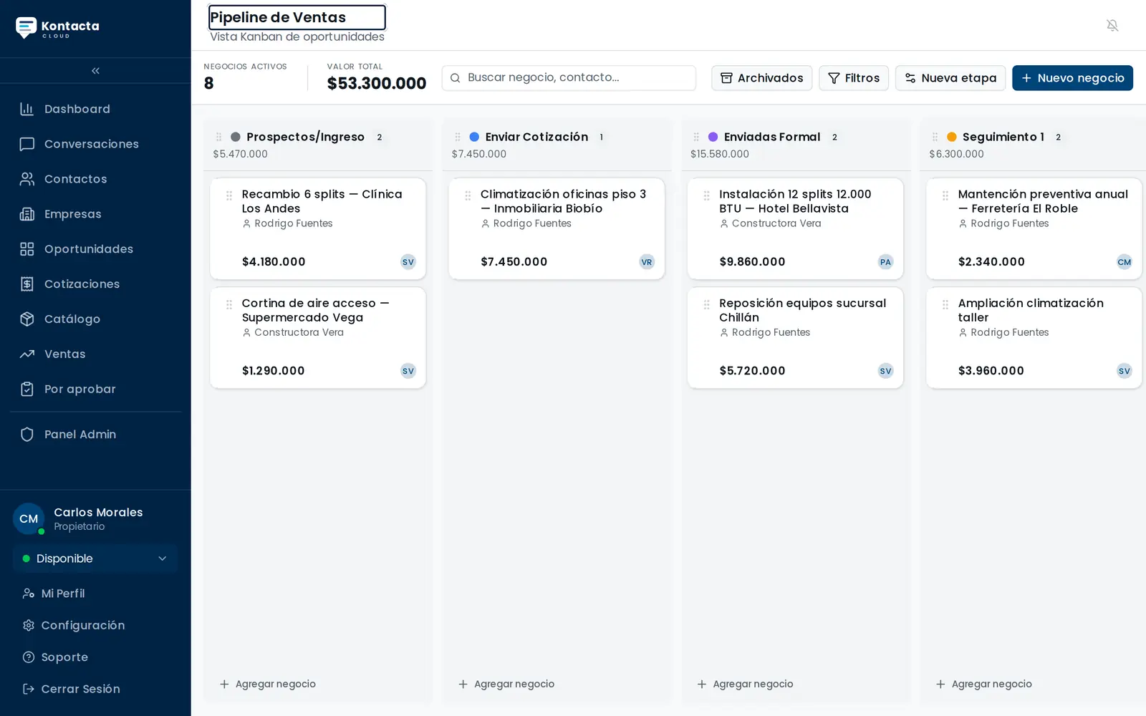This screenshot has height=716, width=1146.
Task: Click SV avatar on $1.290.000 card
Action: coord(408,371)
